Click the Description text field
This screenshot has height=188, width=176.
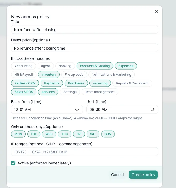click(x=85, y=48)
